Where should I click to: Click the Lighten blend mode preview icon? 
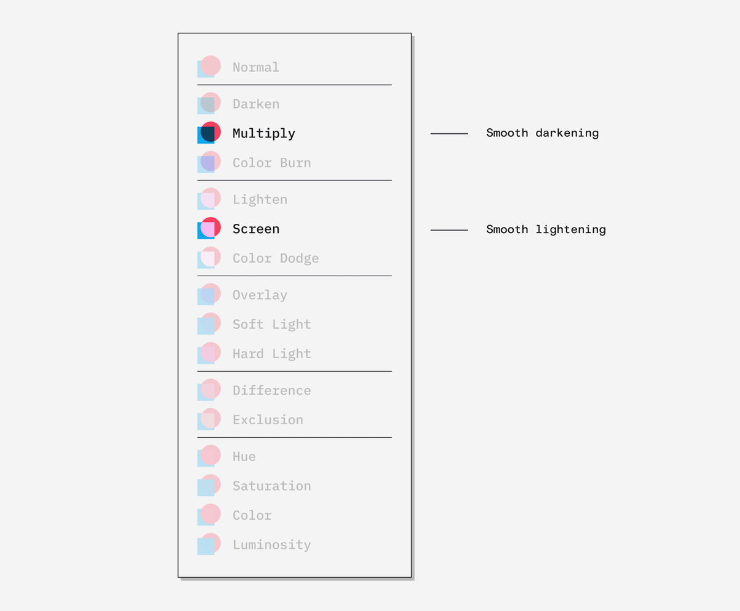209,199
